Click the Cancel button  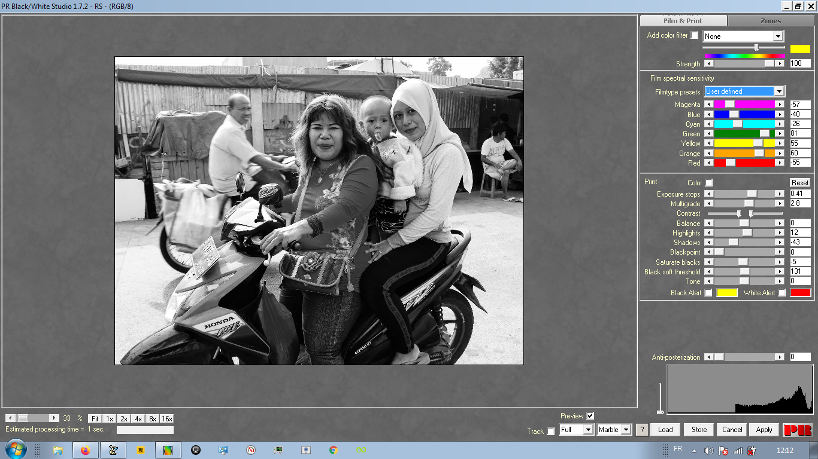coord(732,429)
